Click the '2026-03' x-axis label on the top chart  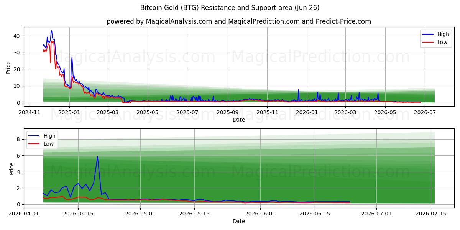click(x=345, y=112)
